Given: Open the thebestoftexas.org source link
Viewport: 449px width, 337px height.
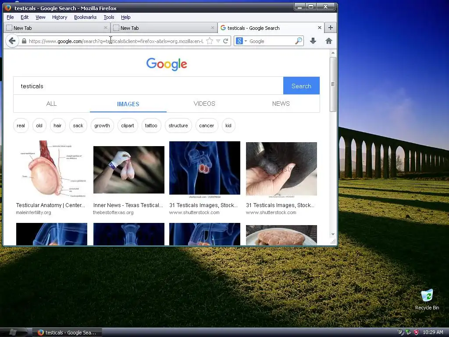Looking at the screenshot, I should pos(114,213).
